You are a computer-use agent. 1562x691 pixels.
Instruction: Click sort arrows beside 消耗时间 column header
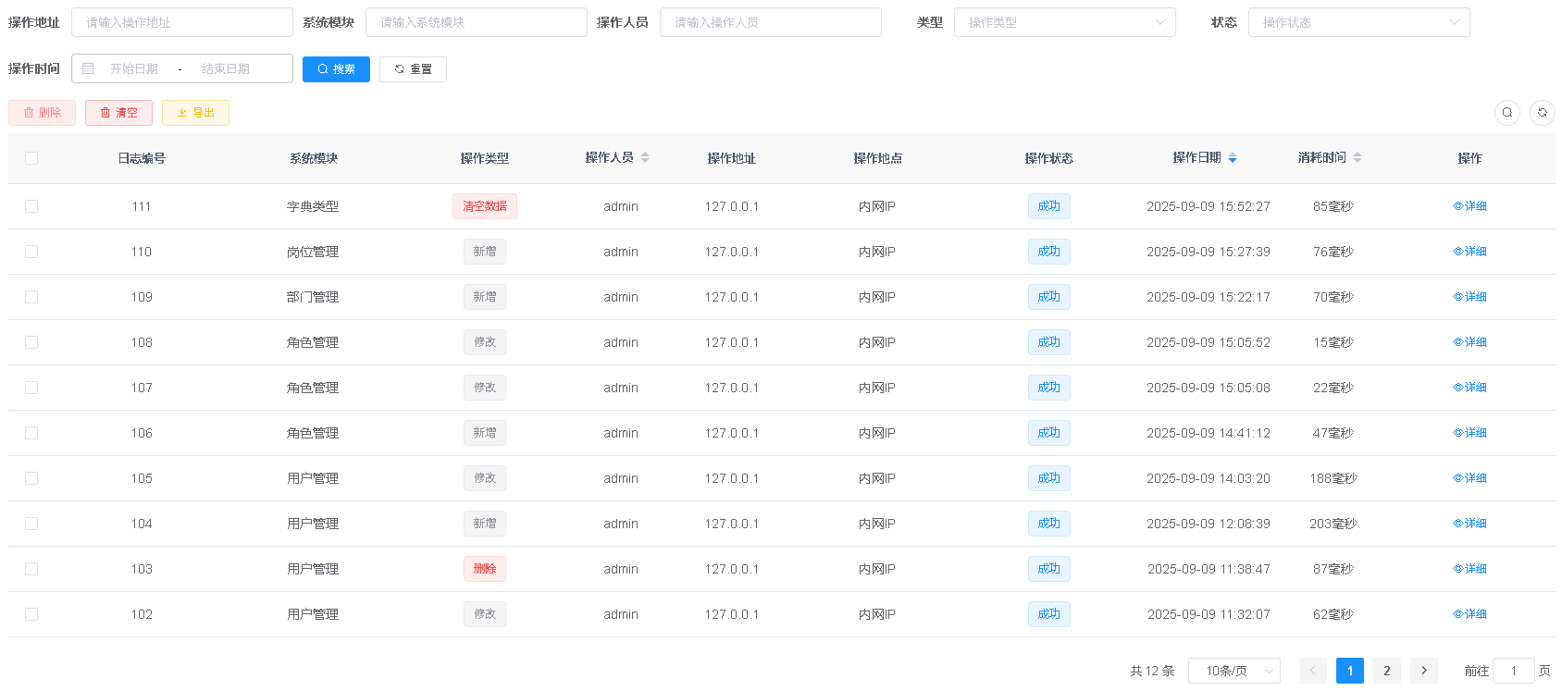tap(1357, 158)
